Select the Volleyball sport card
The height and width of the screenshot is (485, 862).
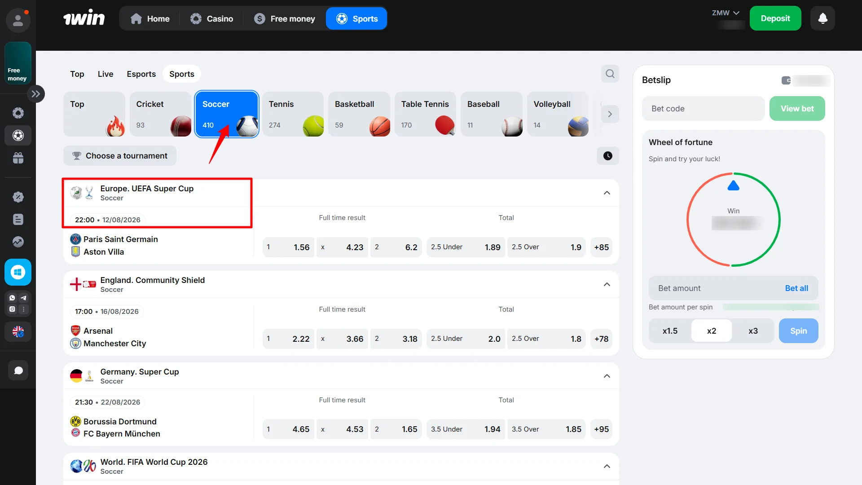pyautogui.click(x=558, y=114)
